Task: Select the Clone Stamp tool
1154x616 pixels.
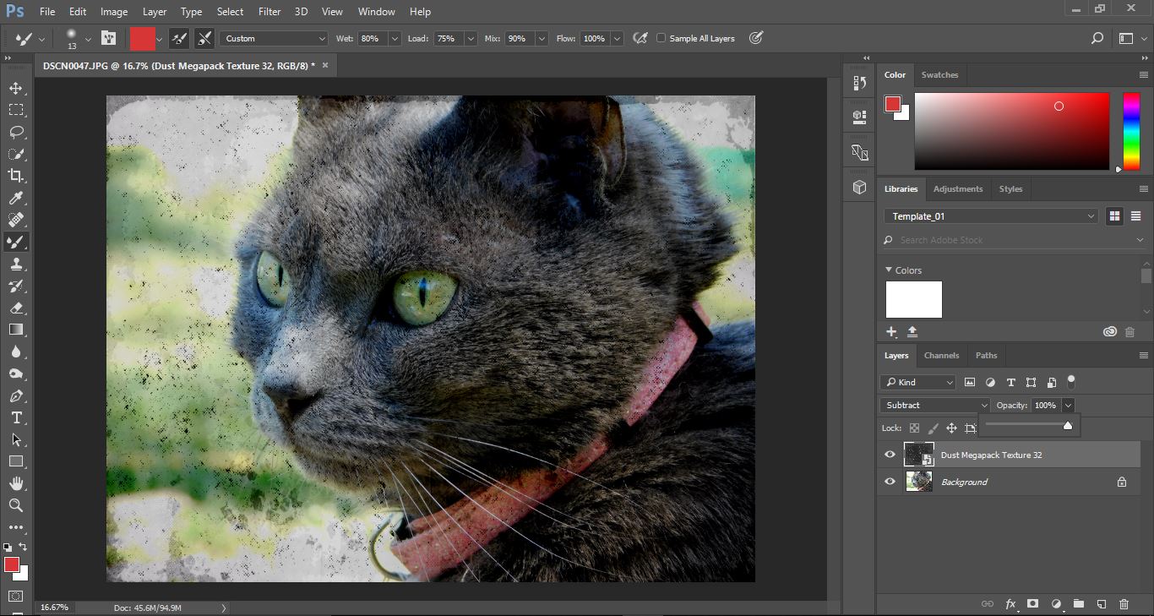Action: tap(16, 264)
